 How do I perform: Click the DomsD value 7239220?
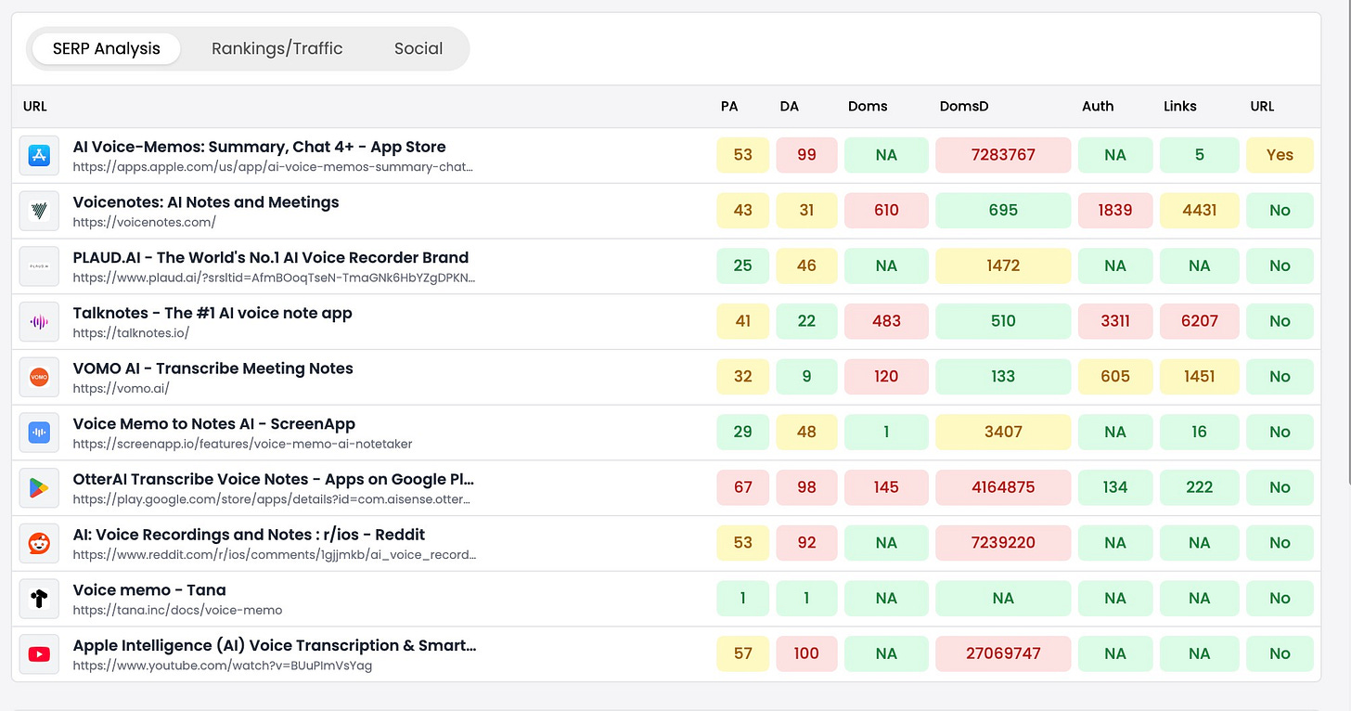coord(1003,543)
